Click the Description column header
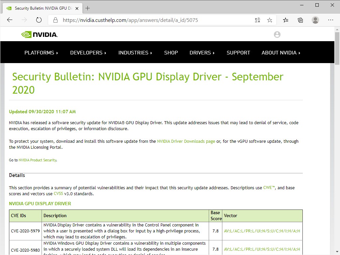Viewport: 340px width, 255px height. 125,216
